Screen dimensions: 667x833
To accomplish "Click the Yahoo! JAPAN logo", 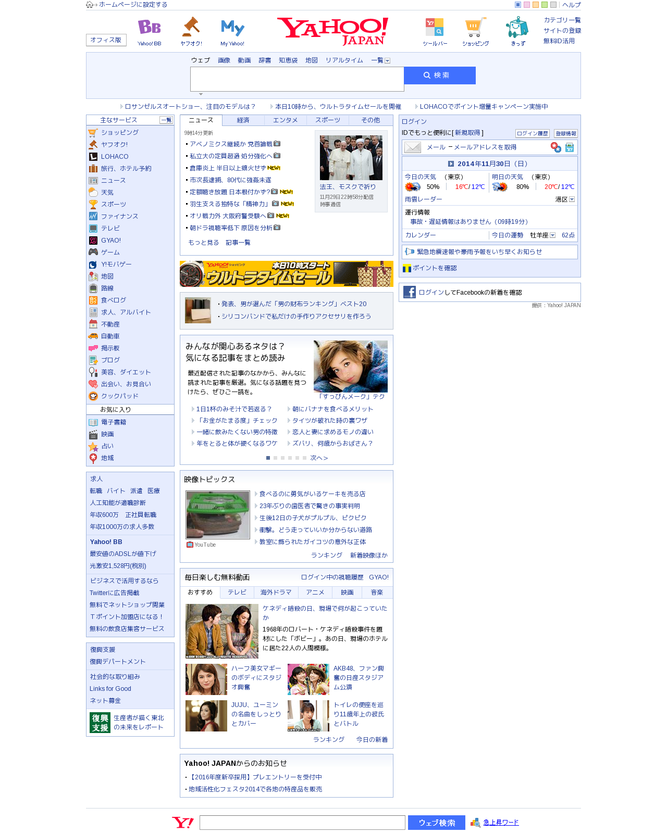I will [x=333, y=31].
